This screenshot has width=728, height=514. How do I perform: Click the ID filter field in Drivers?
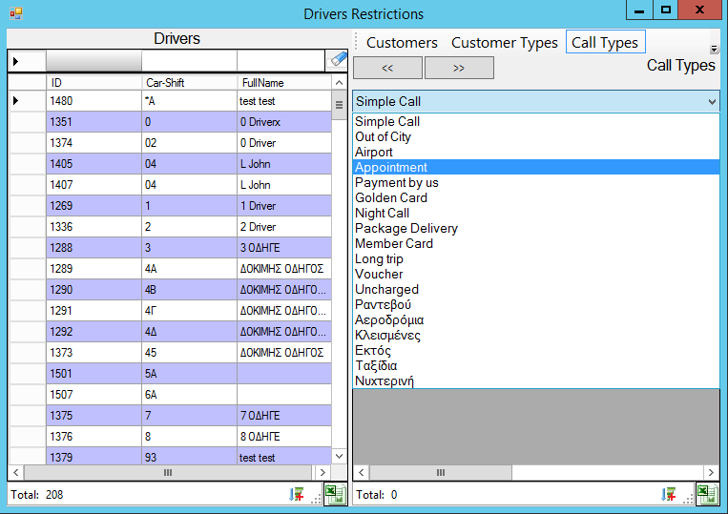(94, 61)
